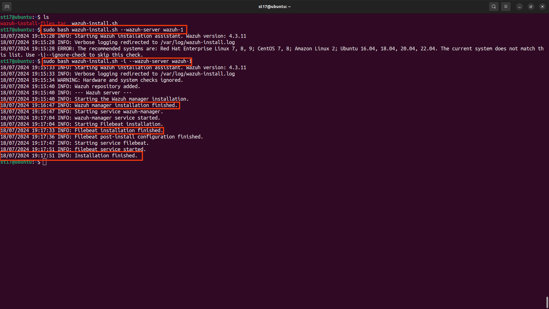Click the 'Wazuh repository added.' line
This screenshot has height=309, width=549.
70,86
